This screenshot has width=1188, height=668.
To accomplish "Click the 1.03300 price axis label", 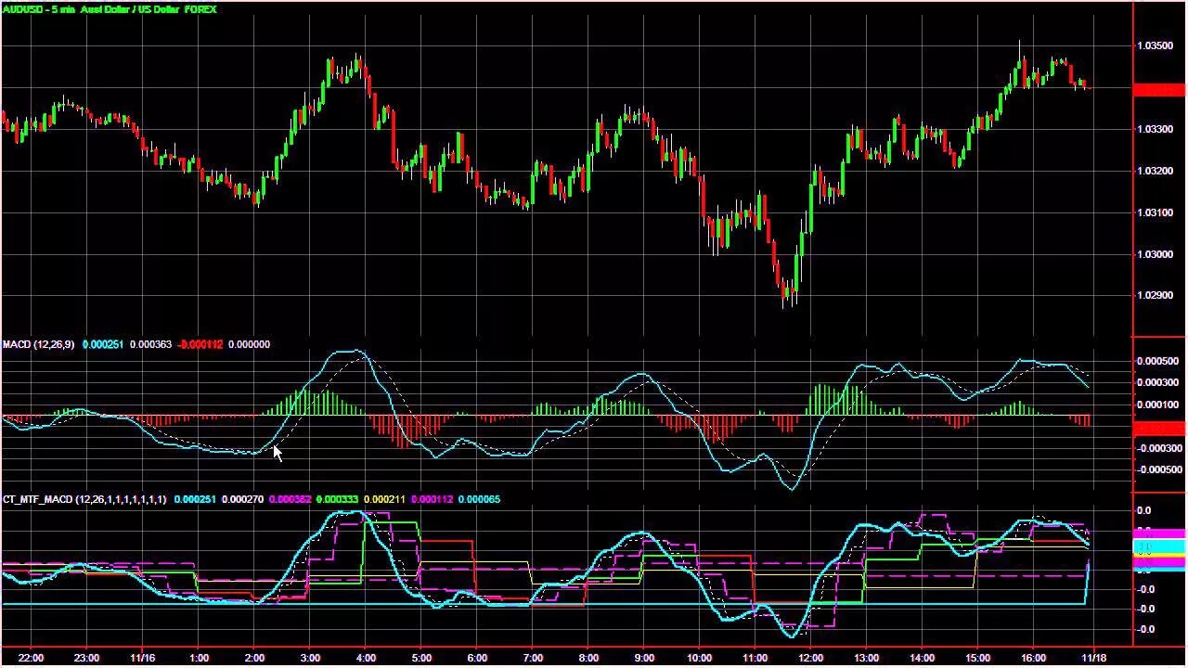I will (1154, 129).
